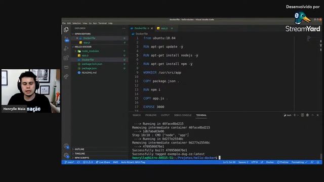Open Accounts icon in activity bar
The image size is (324, 182).
(66, 146)
